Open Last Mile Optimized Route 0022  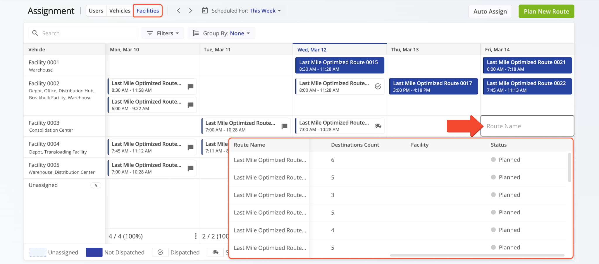[527, 86]
